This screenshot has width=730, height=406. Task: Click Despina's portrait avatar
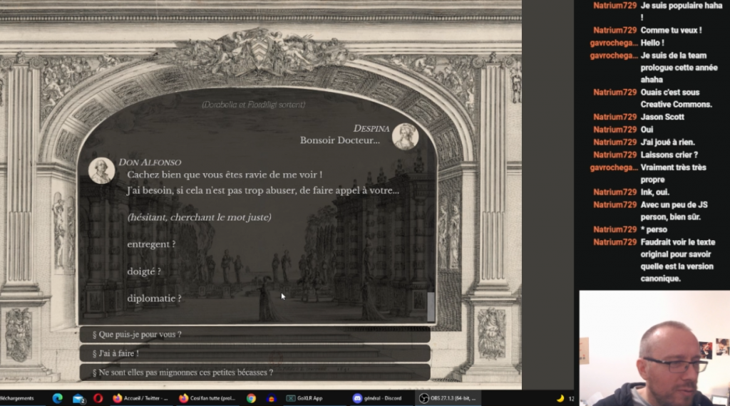[x=405, y=136]
